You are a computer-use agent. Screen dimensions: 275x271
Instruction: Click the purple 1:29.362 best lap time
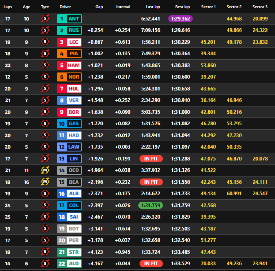[180, 19]
